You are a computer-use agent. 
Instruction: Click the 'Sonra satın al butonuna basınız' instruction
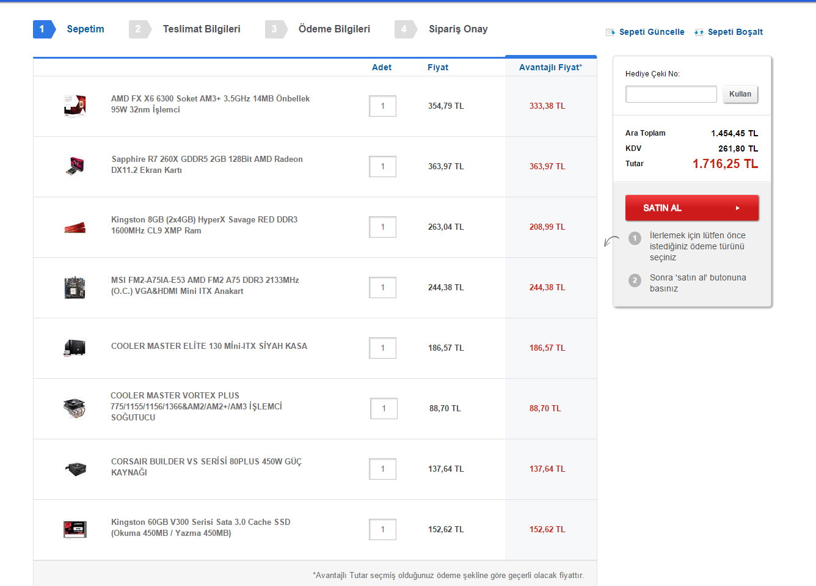(698, 283)
